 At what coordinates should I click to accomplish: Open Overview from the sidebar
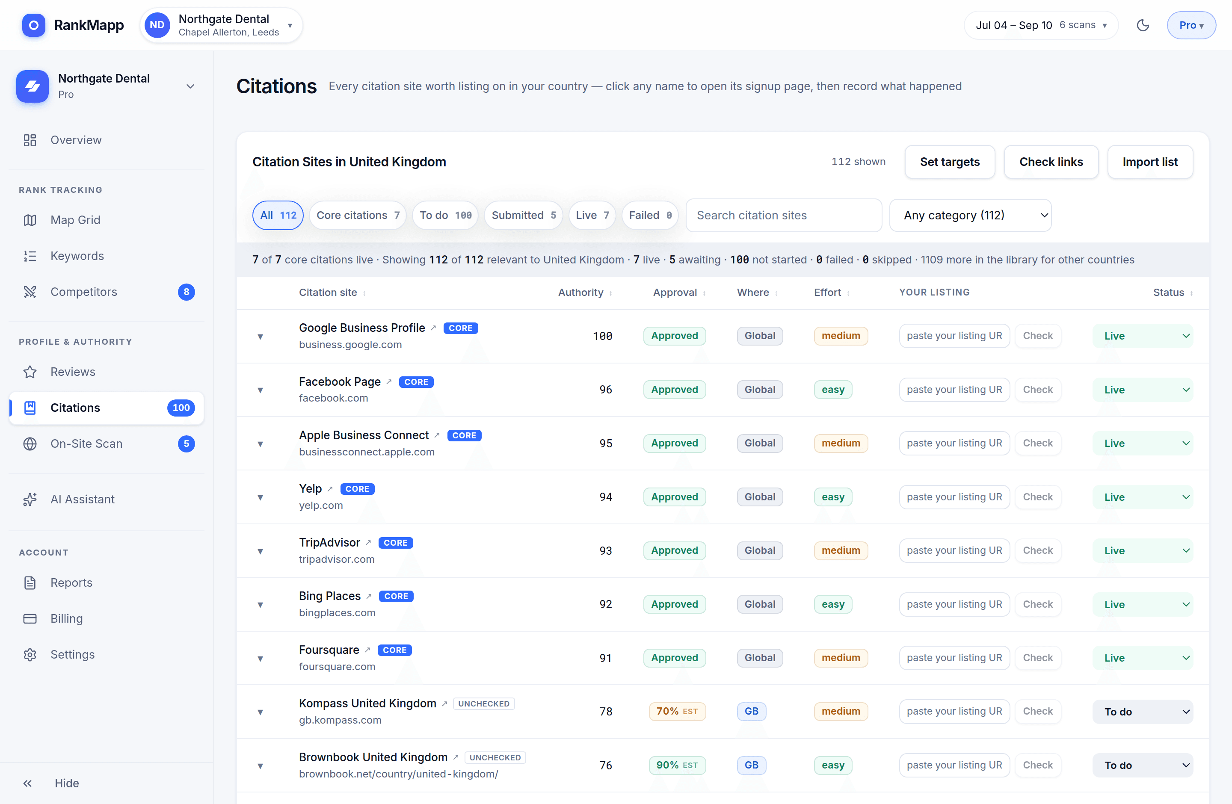click(x=107, y=140)
